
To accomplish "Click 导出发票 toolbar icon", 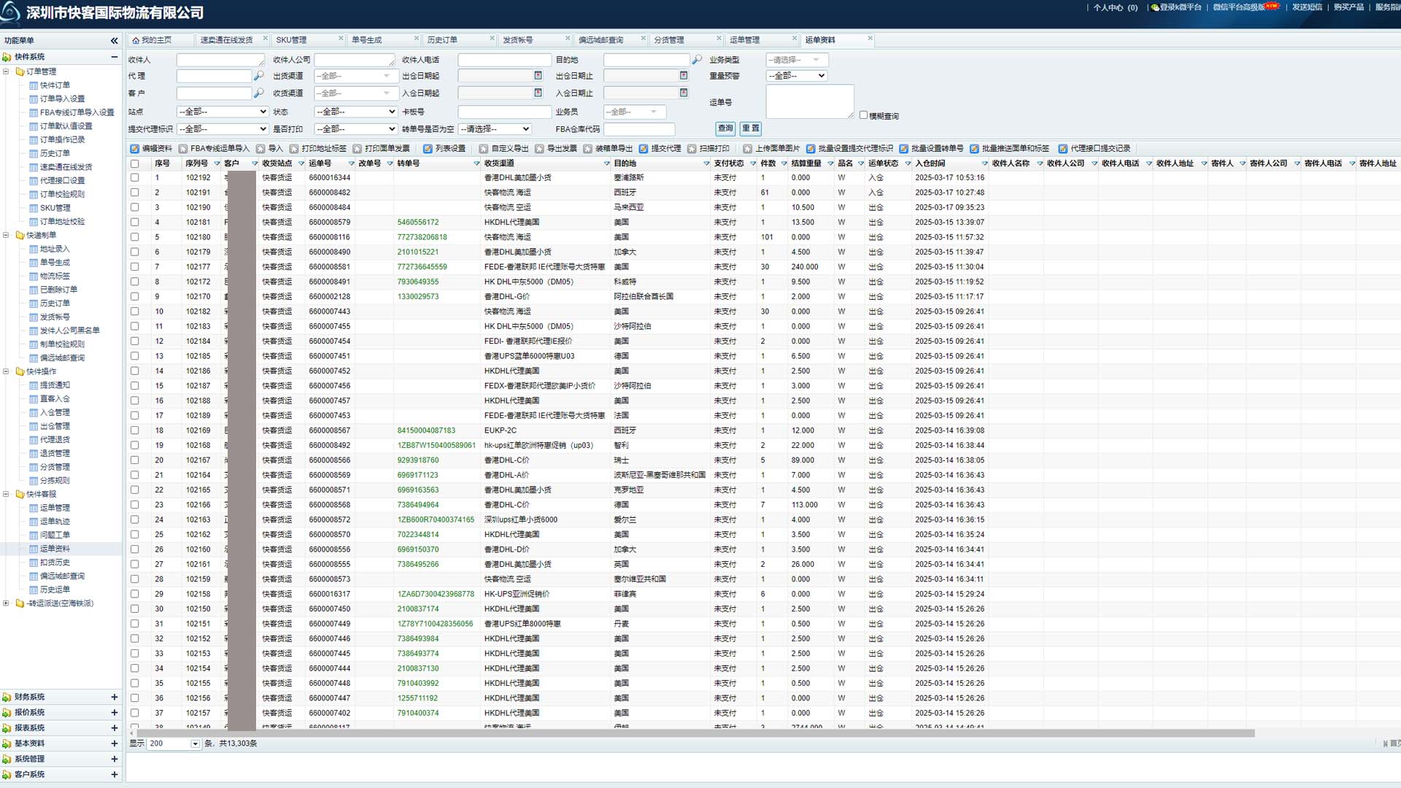I will 539,149.
